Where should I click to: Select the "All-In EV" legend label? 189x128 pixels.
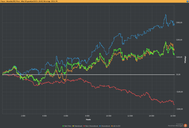coord(117,126)
